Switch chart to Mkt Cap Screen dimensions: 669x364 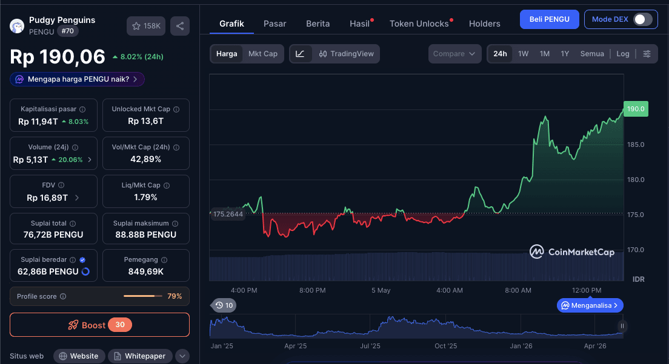point(263,54)
